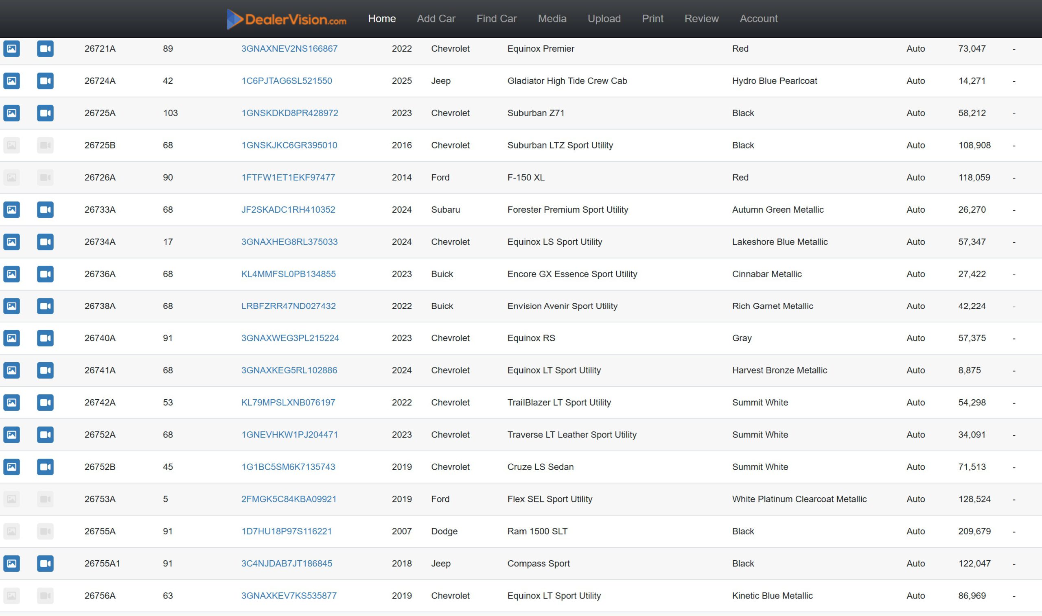The height and width of the screenshot is (616, 1042).
Task: Open photos for stock 26734A
Action: 12,242
